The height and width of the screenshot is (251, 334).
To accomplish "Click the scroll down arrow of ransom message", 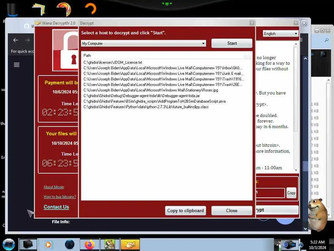I will pyautogui.click(x=296, y=170).
